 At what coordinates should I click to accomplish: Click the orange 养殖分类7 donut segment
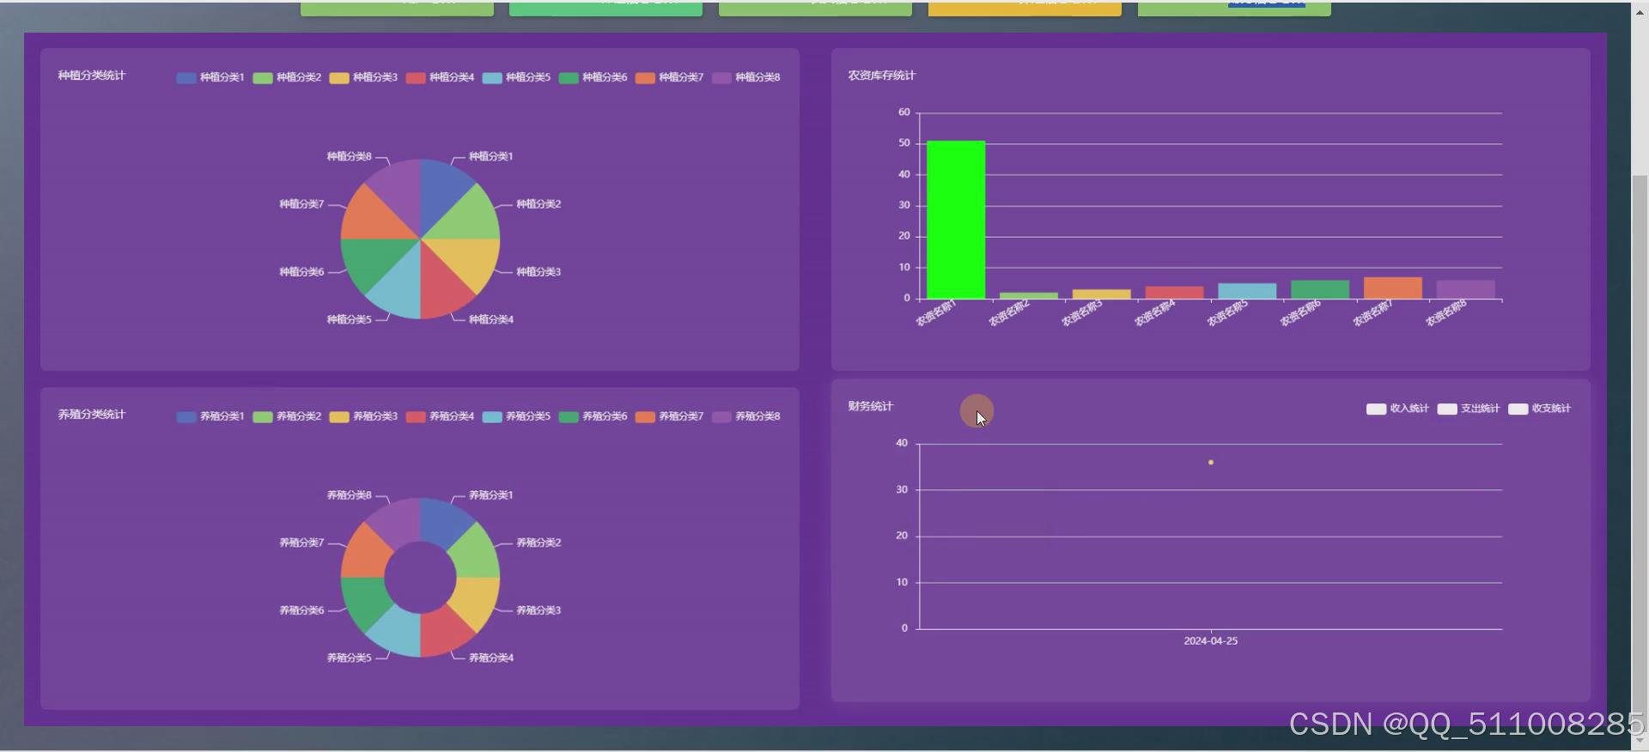click(364, 555)
